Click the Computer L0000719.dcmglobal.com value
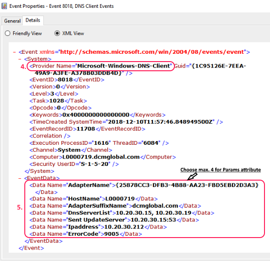The height and width of the screenshot is (261, 270). [101, 157]
